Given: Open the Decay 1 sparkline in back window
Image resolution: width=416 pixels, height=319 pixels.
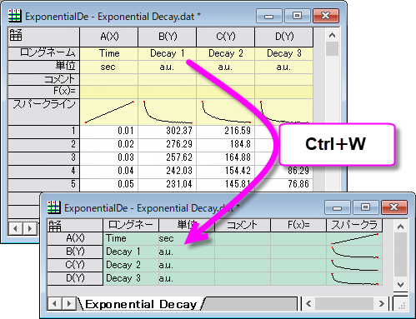Looking at the screenshot, I should [168, 112].
